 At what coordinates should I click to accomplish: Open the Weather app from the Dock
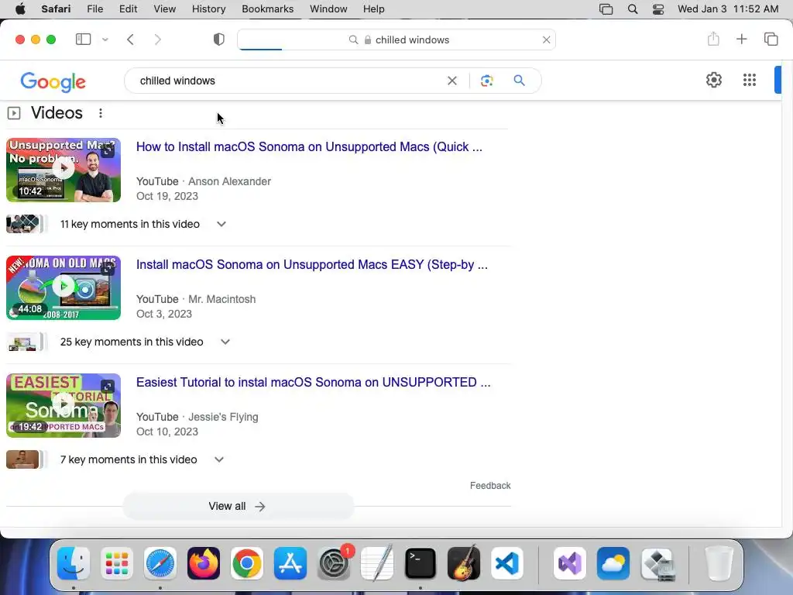point(613,563)
